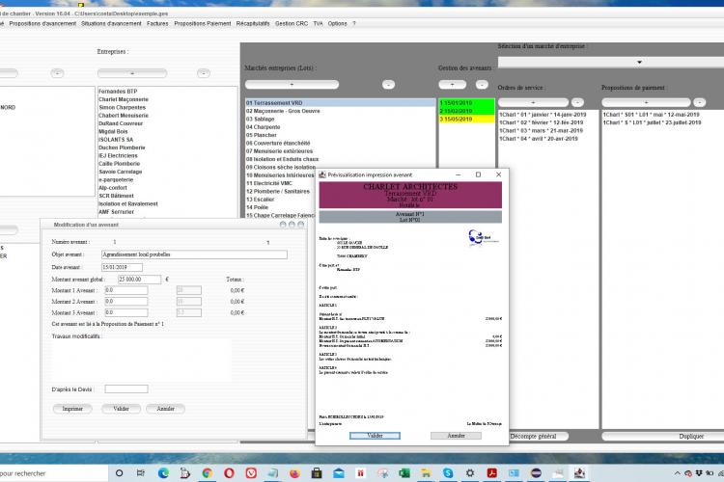Click the Date avenant field

click(122, 267)
